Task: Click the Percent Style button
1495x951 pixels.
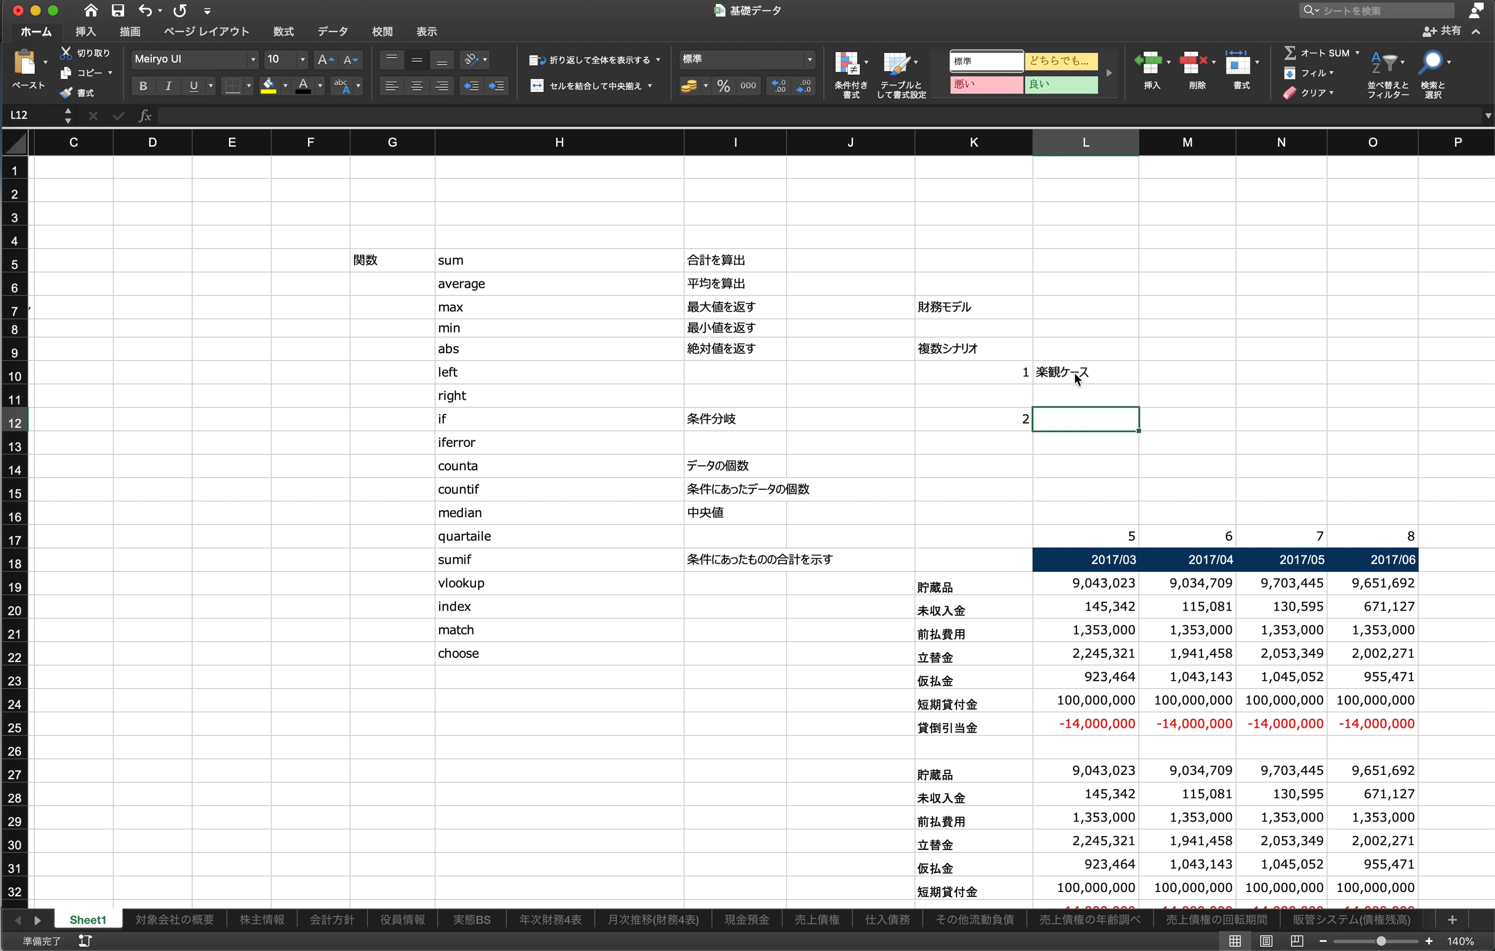Action: pyautogui.click(x=723, y=86)
